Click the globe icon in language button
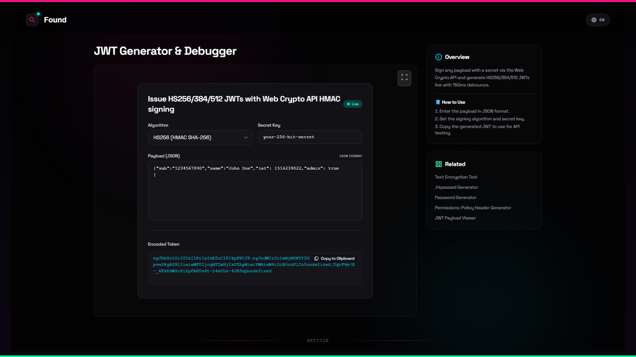636x357 pixels. click(x=594, y=20)
